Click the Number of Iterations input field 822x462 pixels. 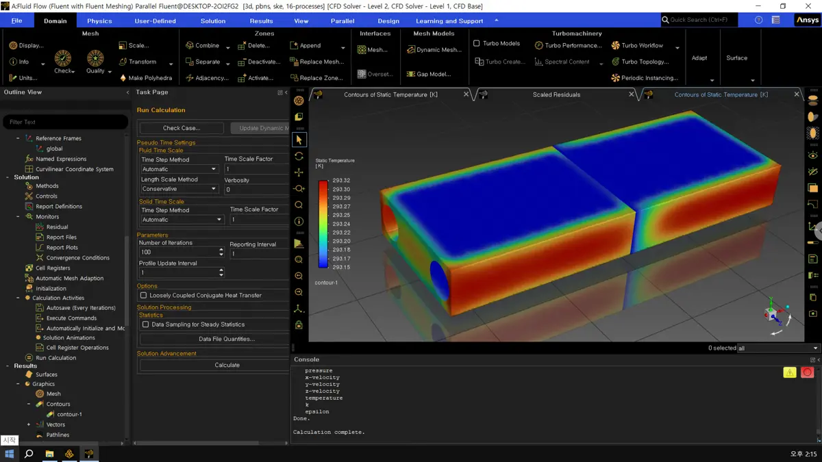pos(177,253)
